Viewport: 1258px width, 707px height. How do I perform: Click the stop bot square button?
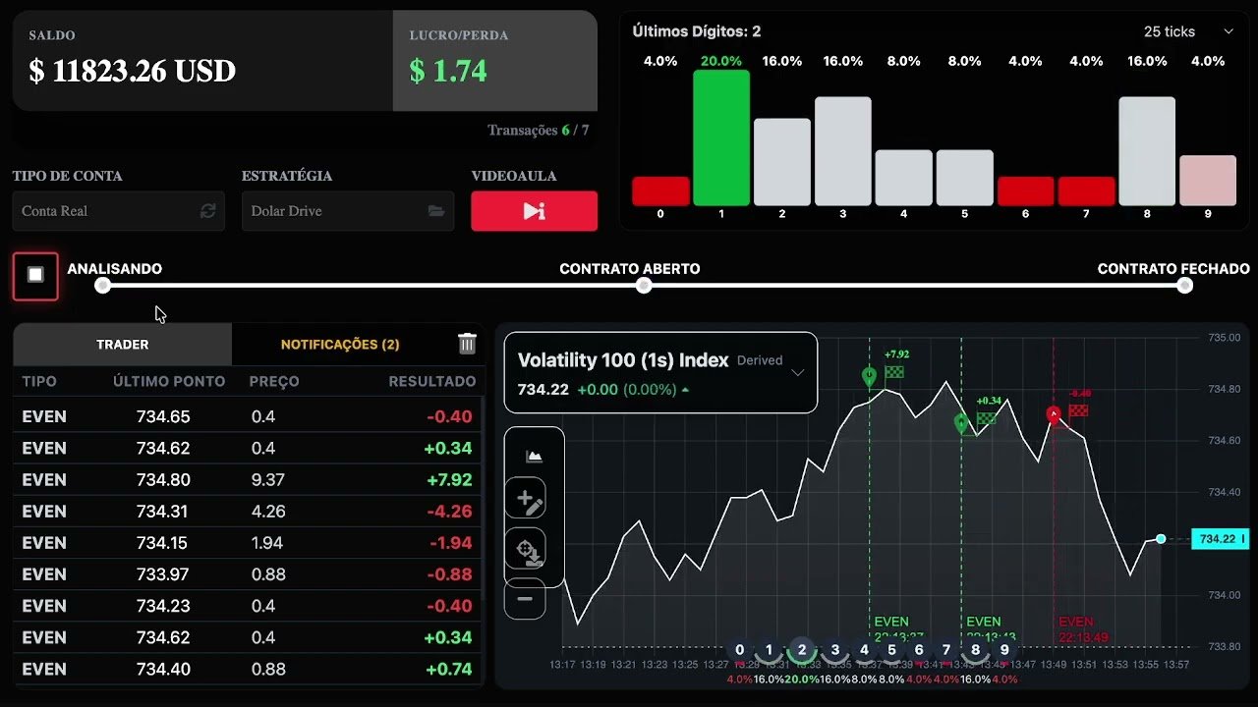click(35, 276)
